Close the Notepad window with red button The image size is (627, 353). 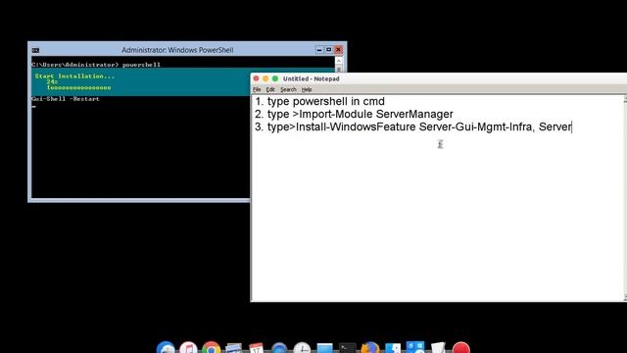point(256,78)
